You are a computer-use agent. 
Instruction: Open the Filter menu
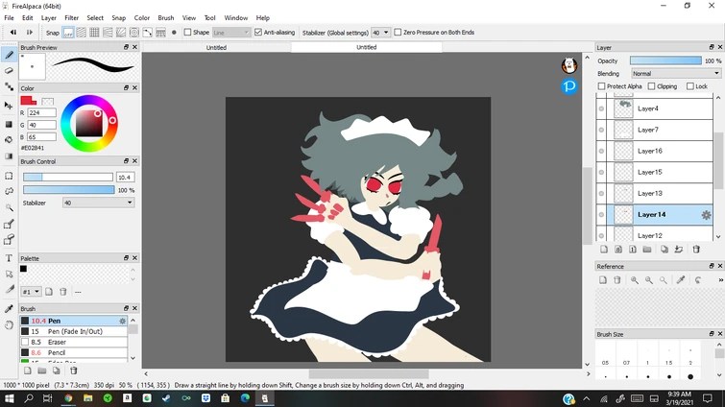pos(71,18)
